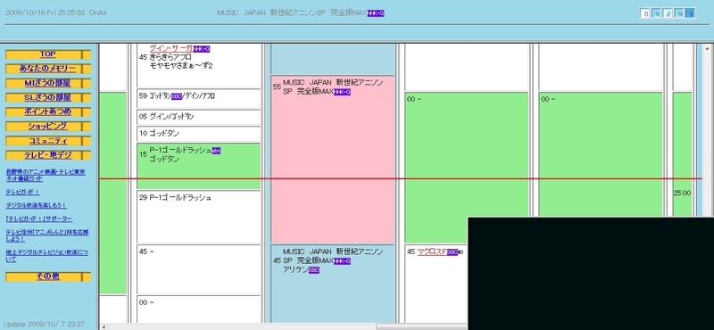This screenshot has width=714, height=330.
Task: Open the TOP menu button
Action: [x=48, y=54]
